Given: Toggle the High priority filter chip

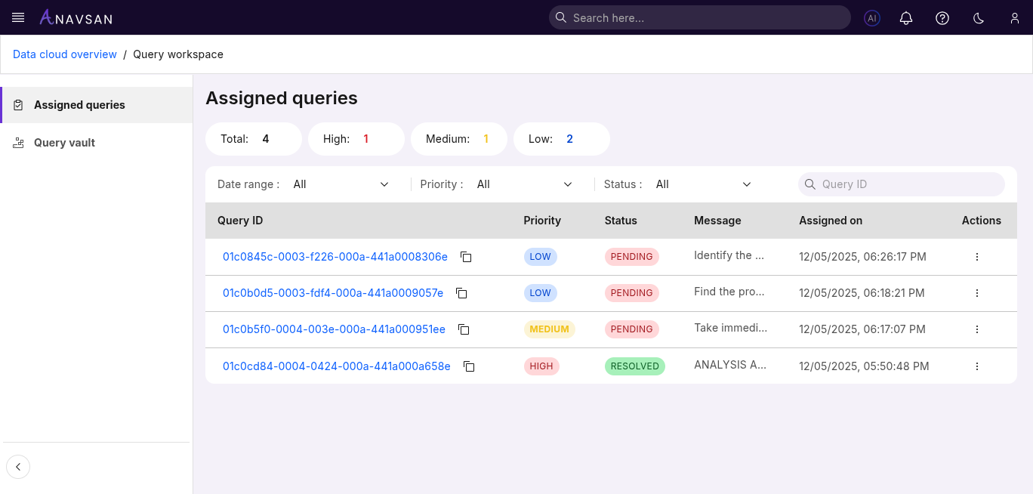Looking at the screenshot, I should pyautogui.click(x=356, y=138).
